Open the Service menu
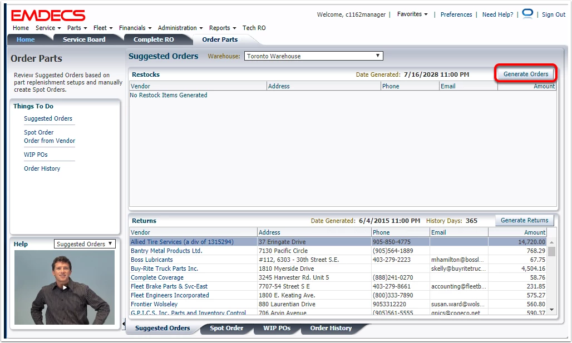Image resolution: width=572 pixels, height=343 pixels. point(48,28)
